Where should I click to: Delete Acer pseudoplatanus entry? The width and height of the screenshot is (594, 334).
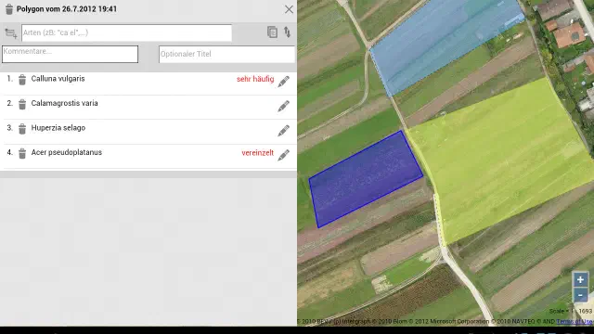coord(22,153)
